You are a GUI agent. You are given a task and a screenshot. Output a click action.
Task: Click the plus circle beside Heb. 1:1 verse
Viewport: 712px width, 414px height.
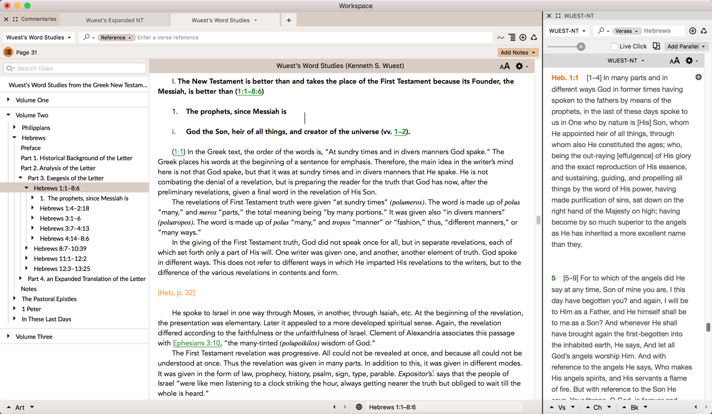coord(698,77)
